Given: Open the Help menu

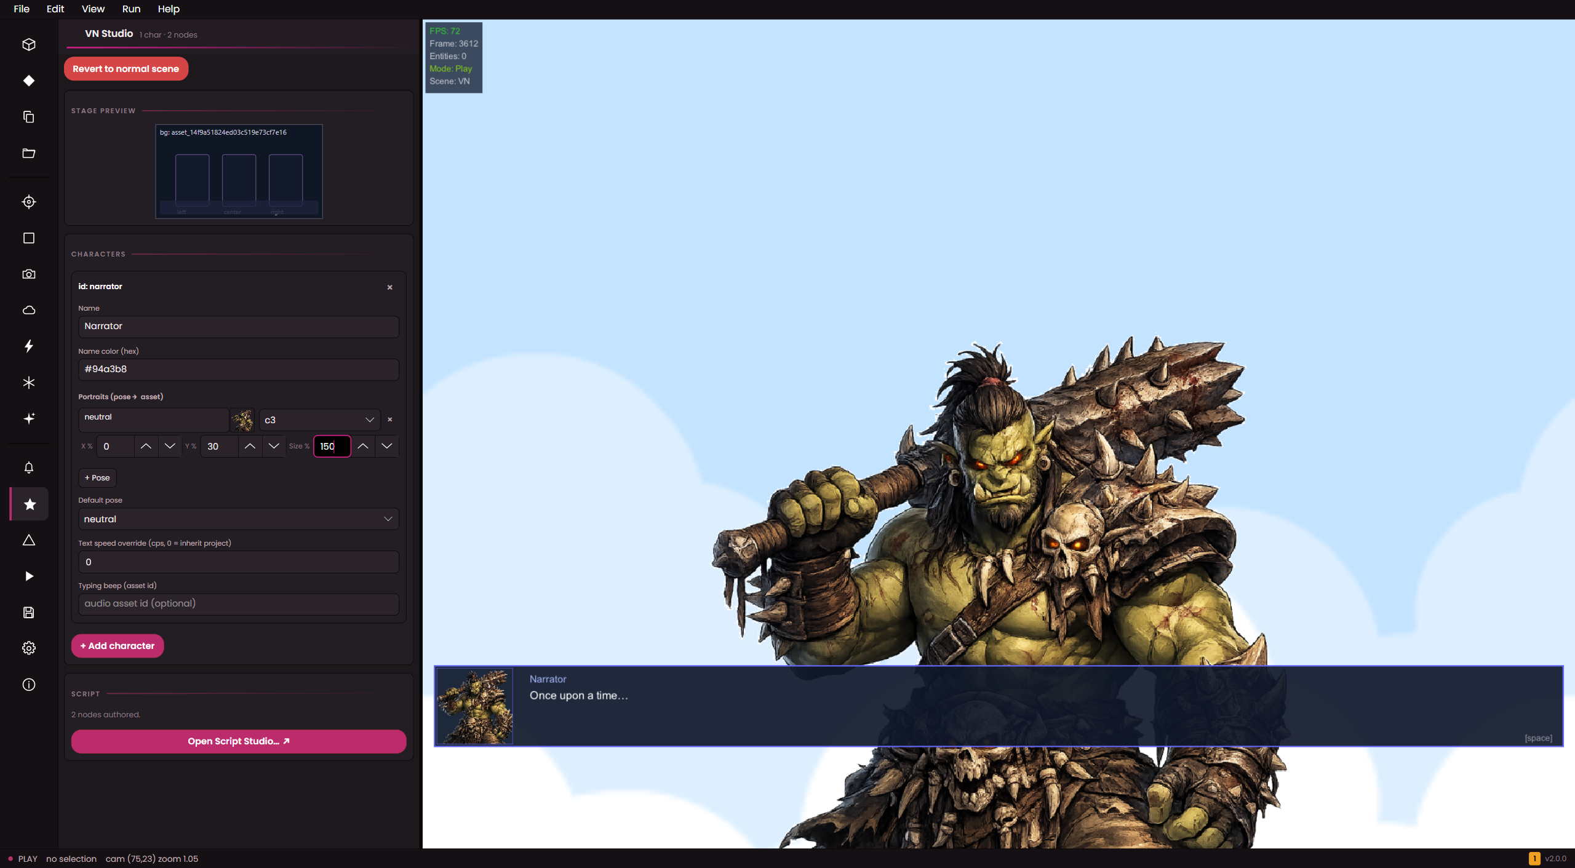Looking at the screenshot, I should pyautogui.click(x=169, y=9).
